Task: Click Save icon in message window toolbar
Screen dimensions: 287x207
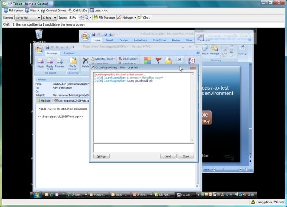Action: tap(48, 47)
